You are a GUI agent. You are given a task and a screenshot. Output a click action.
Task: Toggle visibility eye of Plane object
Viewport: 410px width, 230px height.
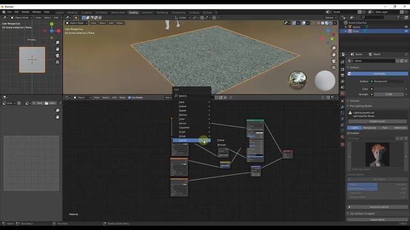click(x=406, y=31)
